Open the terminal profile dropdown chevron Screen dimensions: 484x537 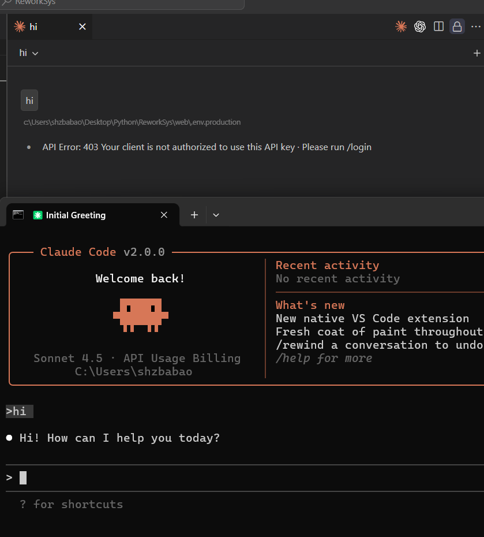[216, 215]
